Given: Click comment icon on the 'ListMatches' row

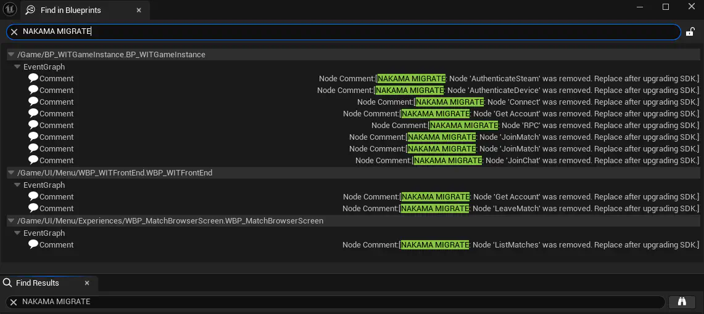Looking at the screenshot, I should (33, 244).
